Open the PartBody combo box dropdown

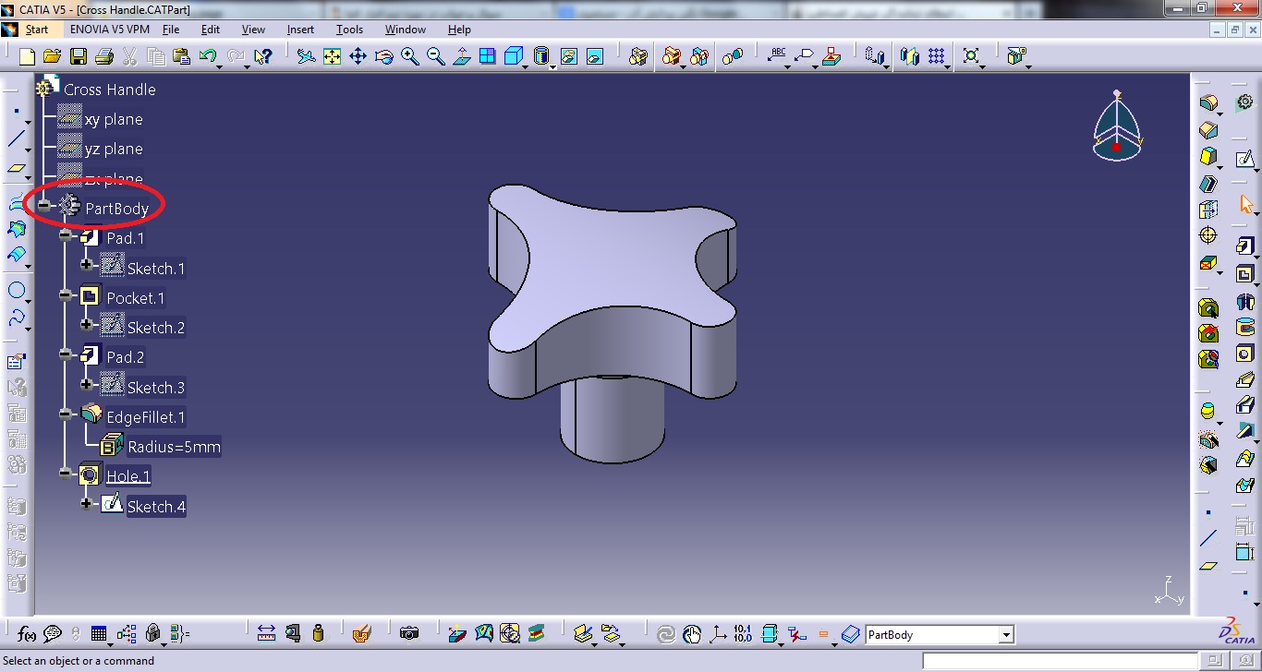(1005, 635)
